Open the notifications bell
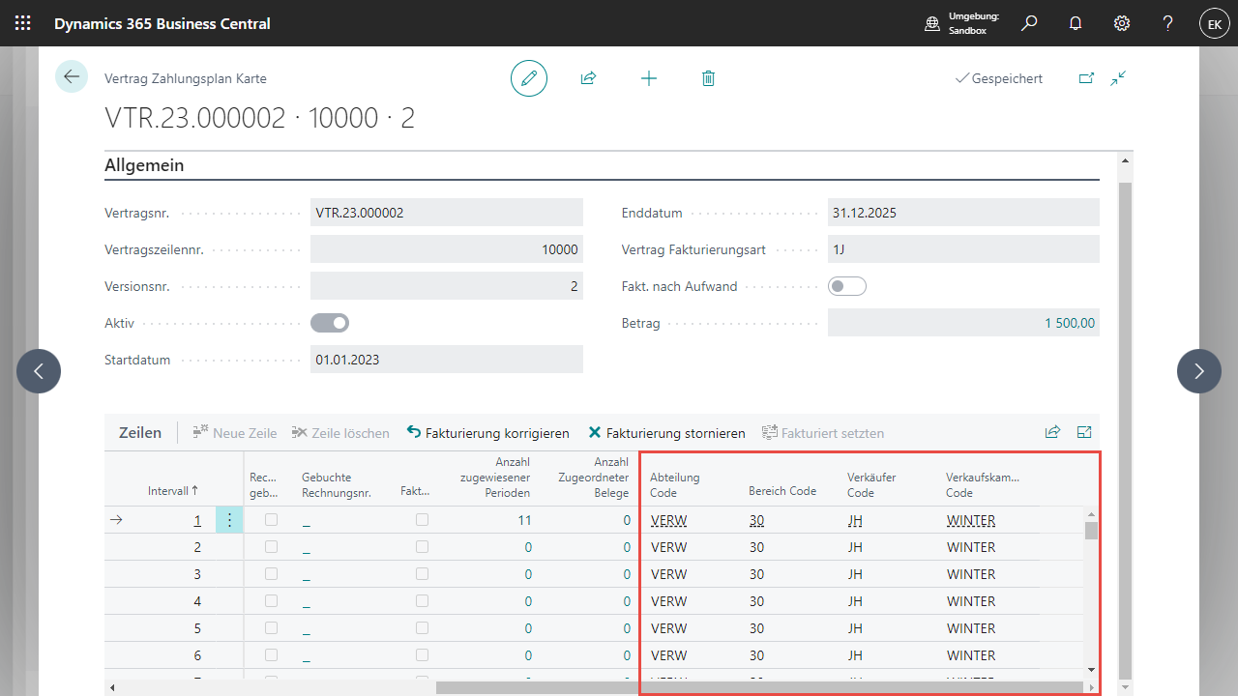This screenshot has width=1238, height=696. click(x=1076, y=23)
